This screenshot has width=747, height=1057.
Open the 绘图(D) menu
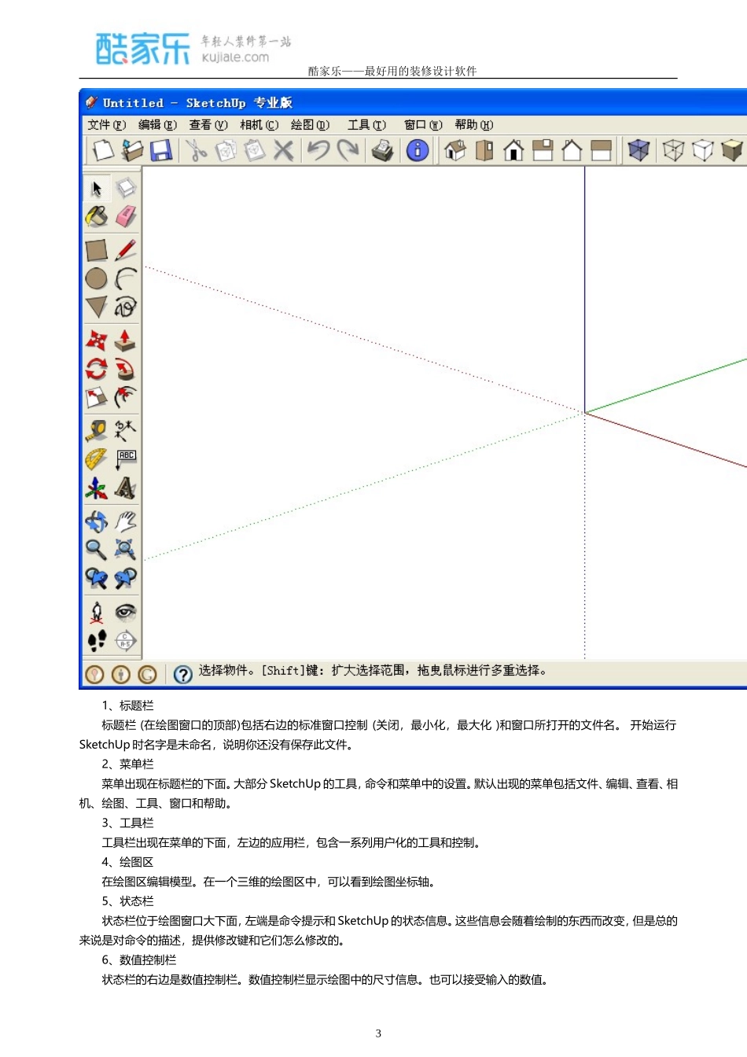coord(310,124)
